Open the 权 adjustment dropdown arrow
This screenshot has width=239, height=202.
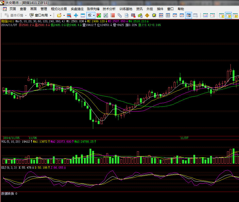coord(94,15)
